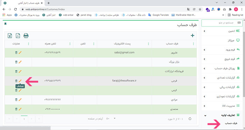Edit the محمدی row pencil

(20, 109)
